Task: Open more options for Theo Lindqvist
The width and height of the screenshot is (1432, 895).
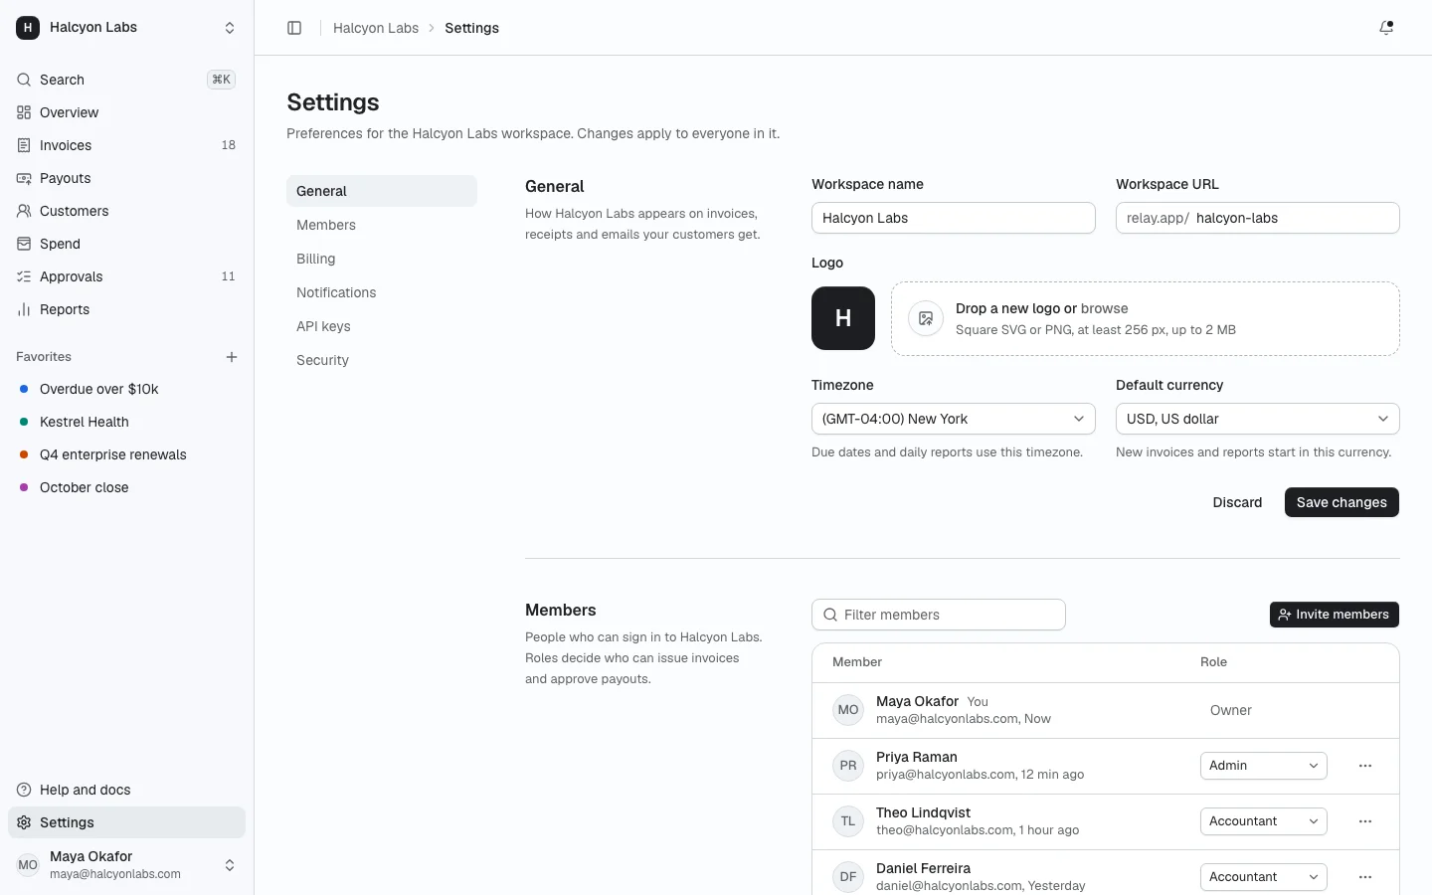Action: [1365, 821]
